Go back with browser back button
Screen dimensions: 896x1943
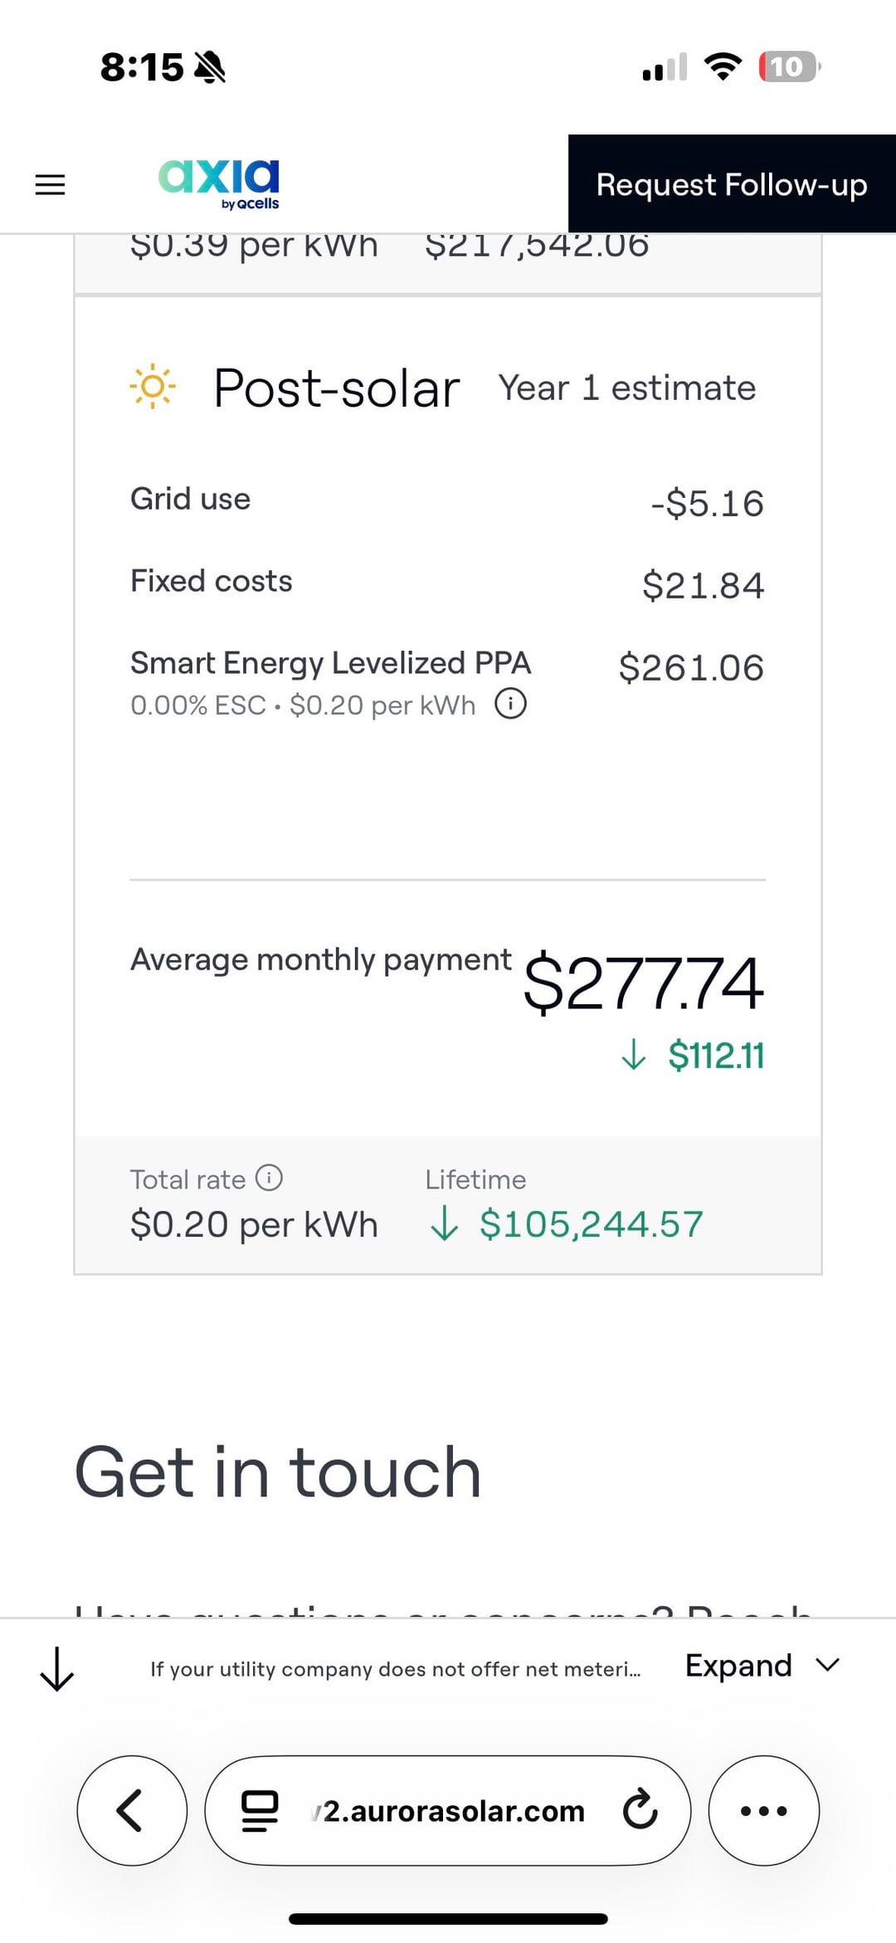coord(132,1810)
